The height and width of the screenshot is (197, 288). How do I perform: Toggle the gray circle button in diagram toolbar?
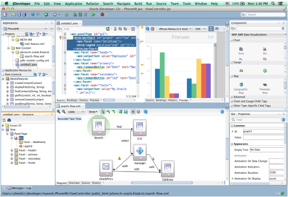138,112
